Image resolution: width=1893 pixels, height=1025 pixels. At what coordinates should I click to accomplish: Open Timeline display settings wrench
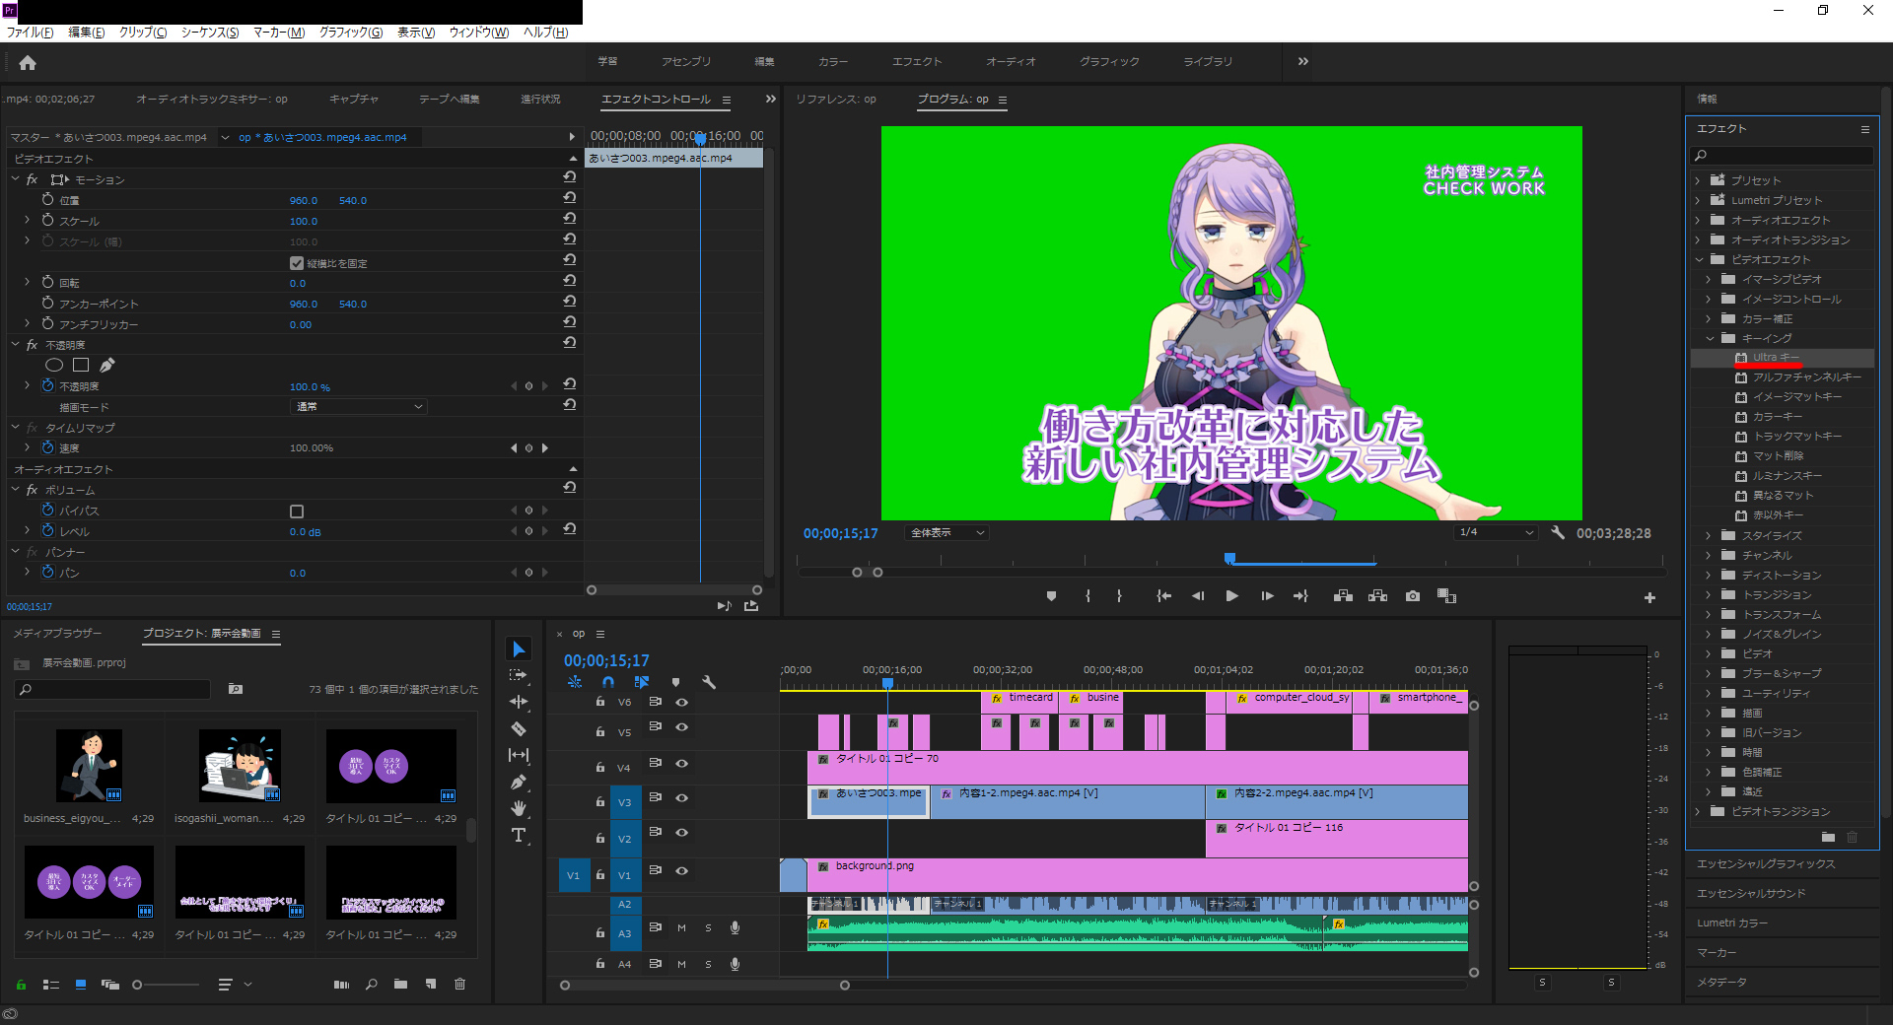[x=709, y=682]
